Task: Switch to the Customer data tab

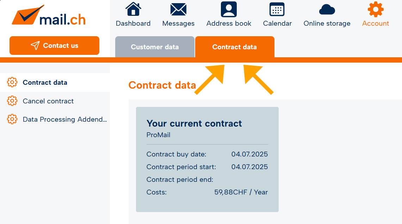Action: [x=155, y=47]
